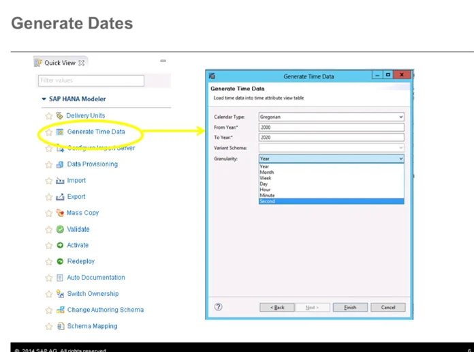
Task: Open the Switch Ownership link
Action: [93, 294]
